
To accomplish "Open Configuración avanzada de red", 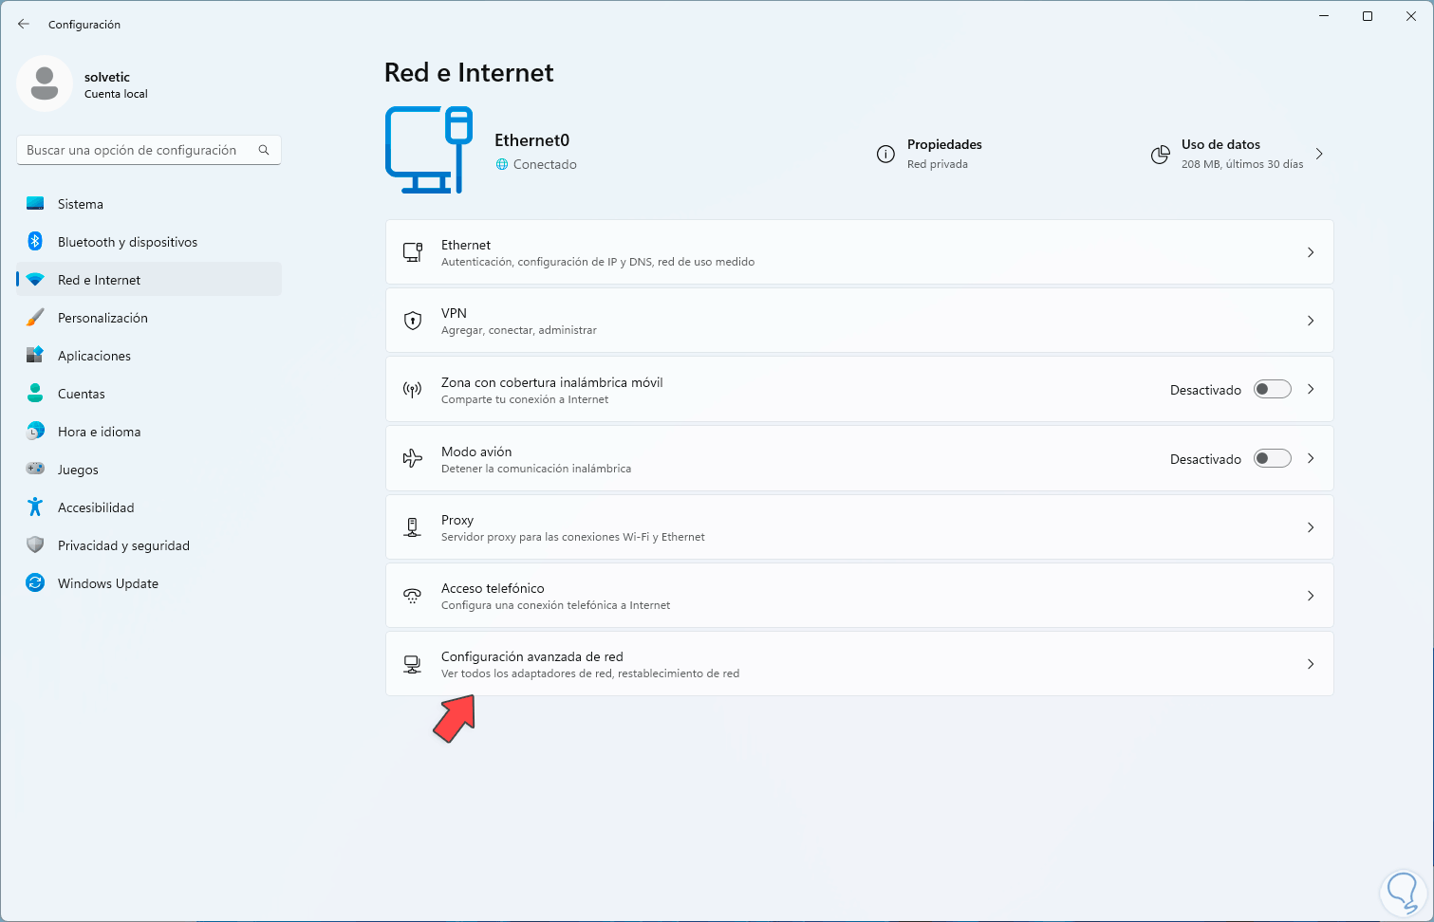I will [x=860, y=664].
